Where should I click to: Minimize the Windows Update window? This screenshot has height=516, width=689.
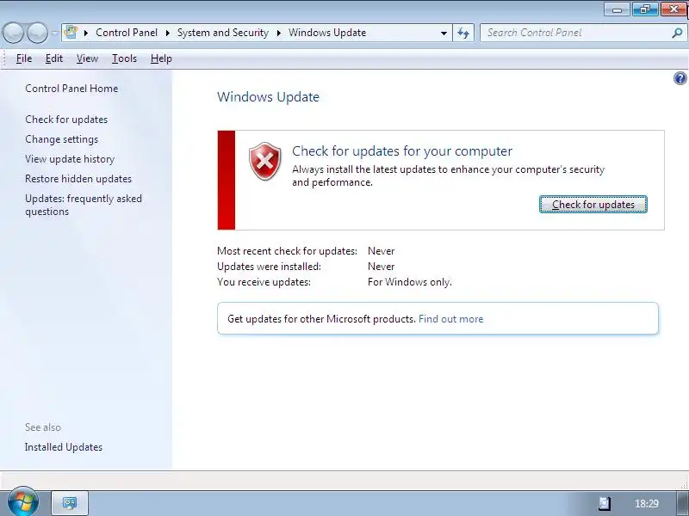coord(617,9)
